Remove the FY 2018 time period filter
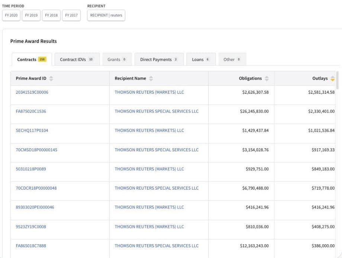Screen dimensions: 342x258 click(x=51, y=15)
